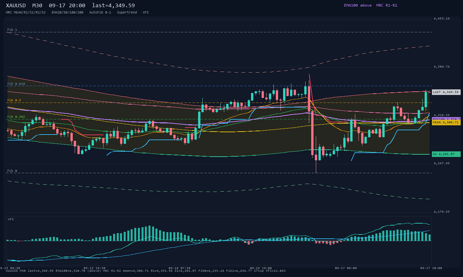Click the yellow MEAN 4,306.71 price tag
This screenshot has height=277, width=463.
click(x=446, y=122)
